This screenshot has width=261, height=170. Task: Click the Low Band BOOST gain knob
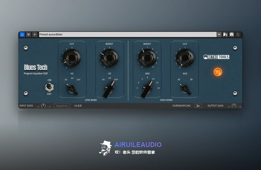pyautogui.click(x=109, y=58)
